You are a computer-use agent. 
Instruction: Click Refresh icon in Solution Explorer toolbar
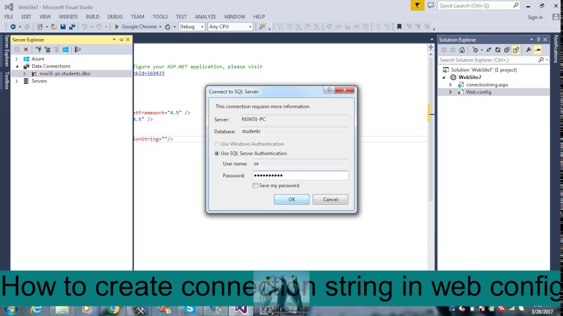click(x=497, y=50)
